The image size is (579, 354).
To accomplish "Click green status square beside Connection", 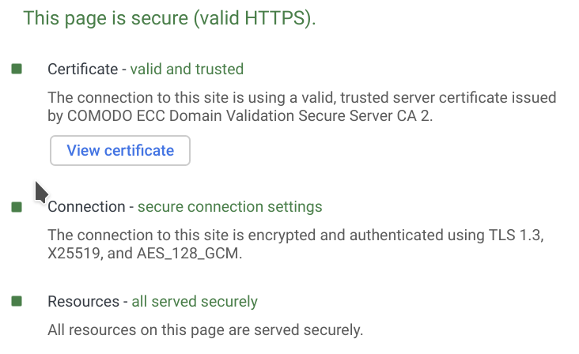I will tap(17, 207).
